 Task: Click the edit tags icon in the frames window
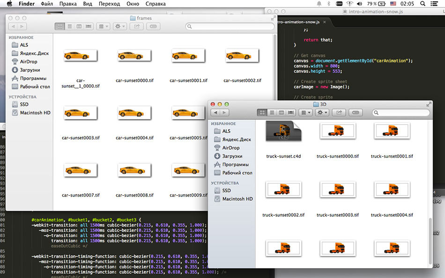[153, 27]
